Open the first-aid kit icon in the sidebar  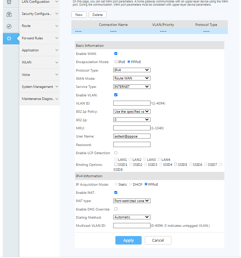click(9, 15)
